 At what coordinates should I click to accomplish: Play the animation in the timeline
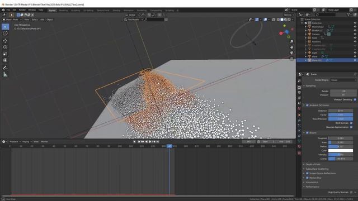point(150,142)
